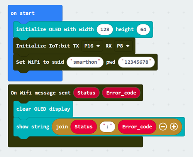
Task: Edit the ssid field "smarthon"
Action: [x=85, y=62]
